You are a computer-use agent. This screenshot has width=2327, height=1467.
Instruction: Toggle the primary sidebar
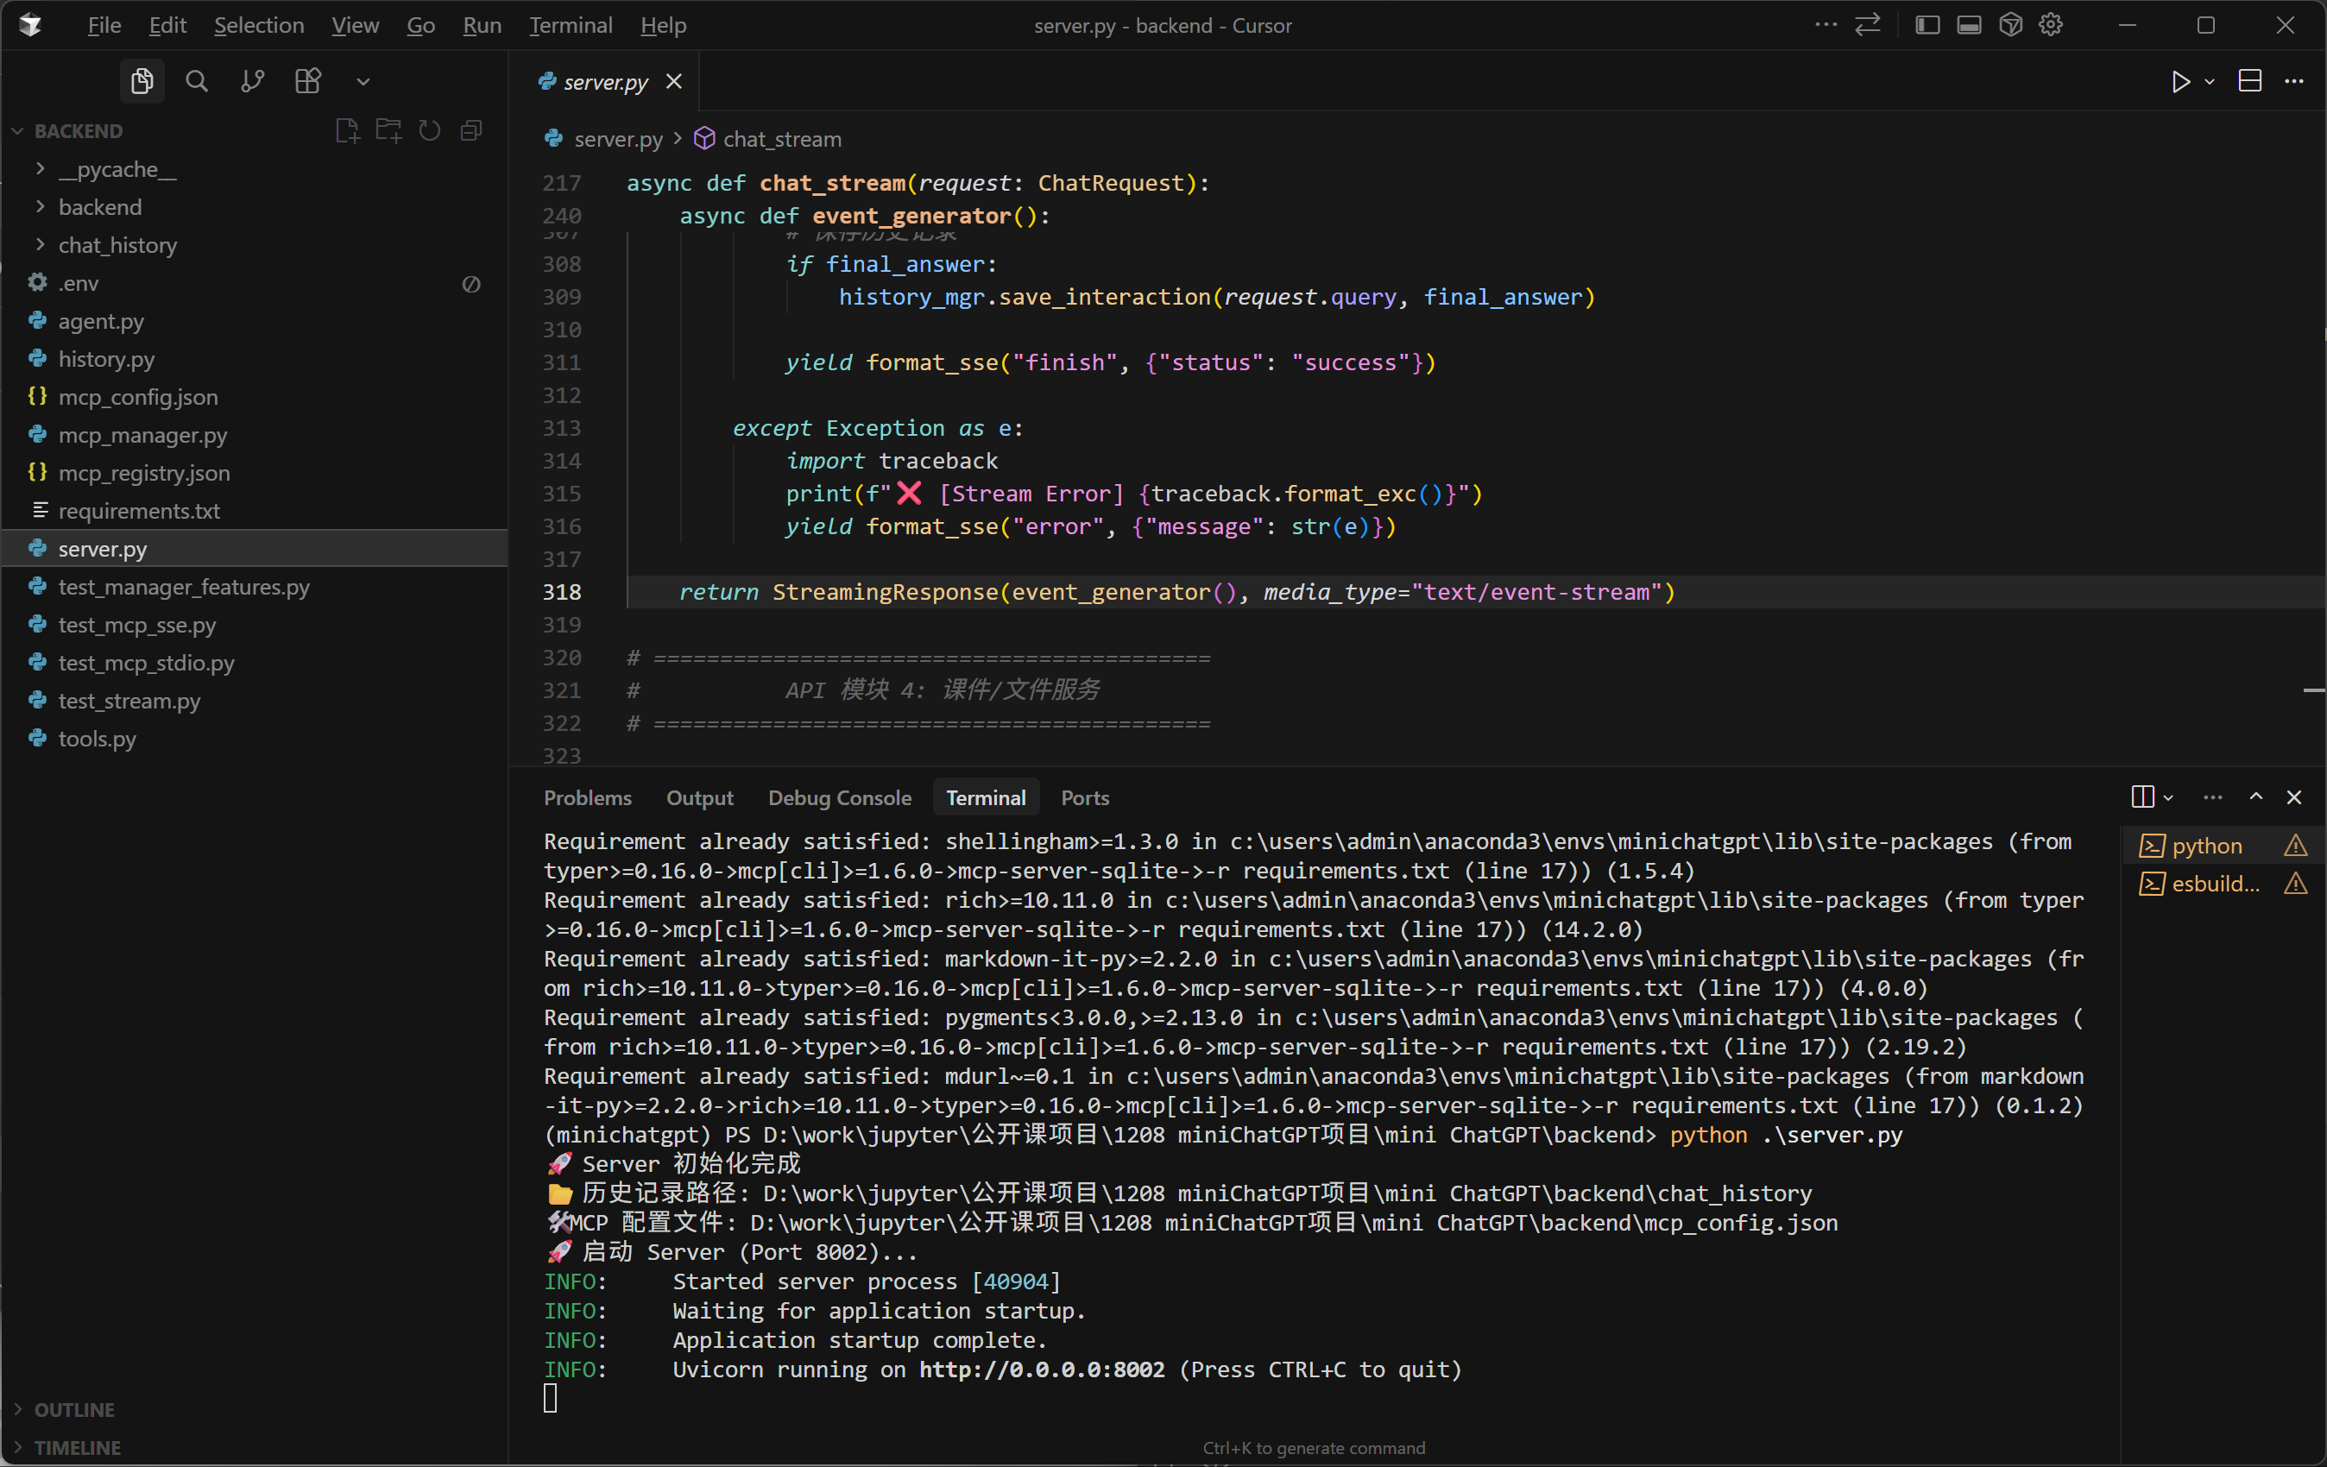coord(1927,25)
